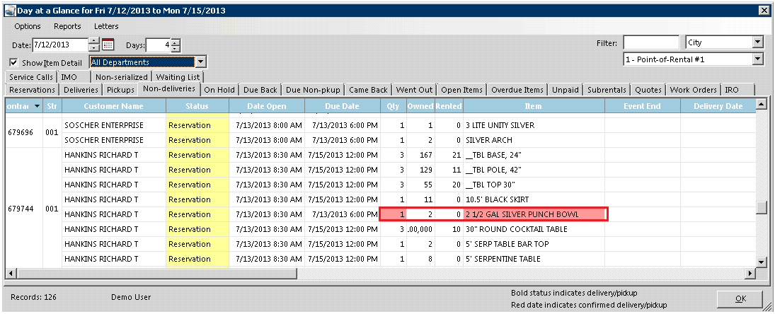Click the vertical scrollbar down arrow
The height and width of the screenshot is (314, 775).
pos(762,262)
